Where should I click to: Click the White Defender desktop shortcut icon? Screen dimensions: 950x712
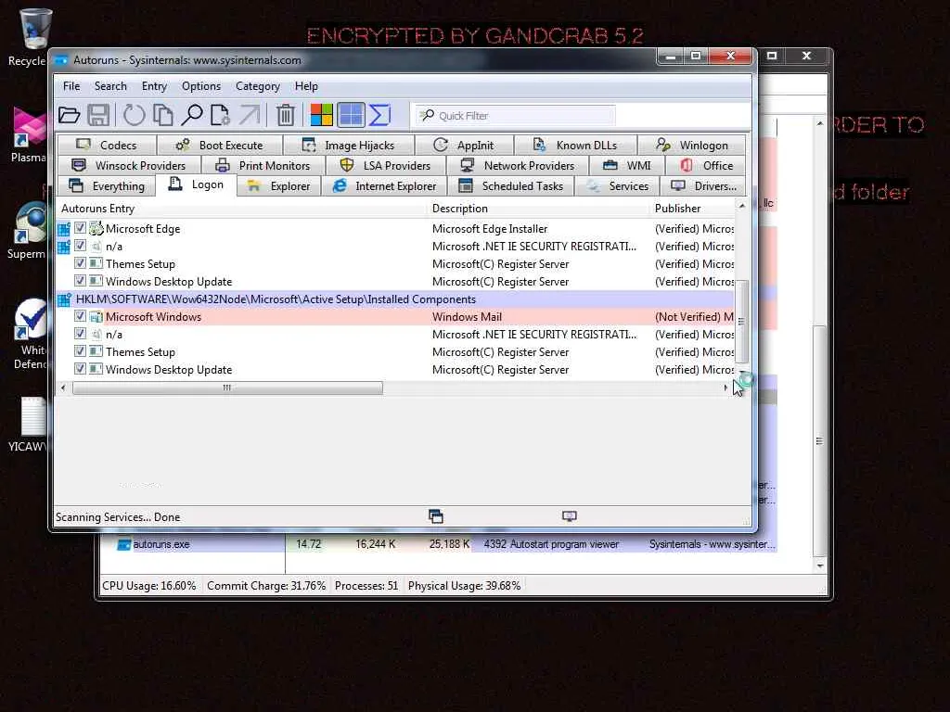coord(30,318)
